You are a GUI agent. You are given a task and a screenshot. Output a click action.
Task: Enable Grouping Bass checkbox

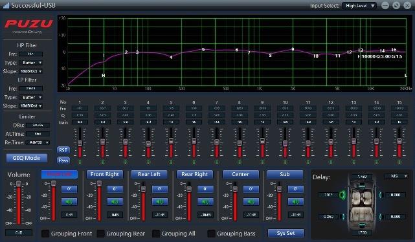(211, 234)
